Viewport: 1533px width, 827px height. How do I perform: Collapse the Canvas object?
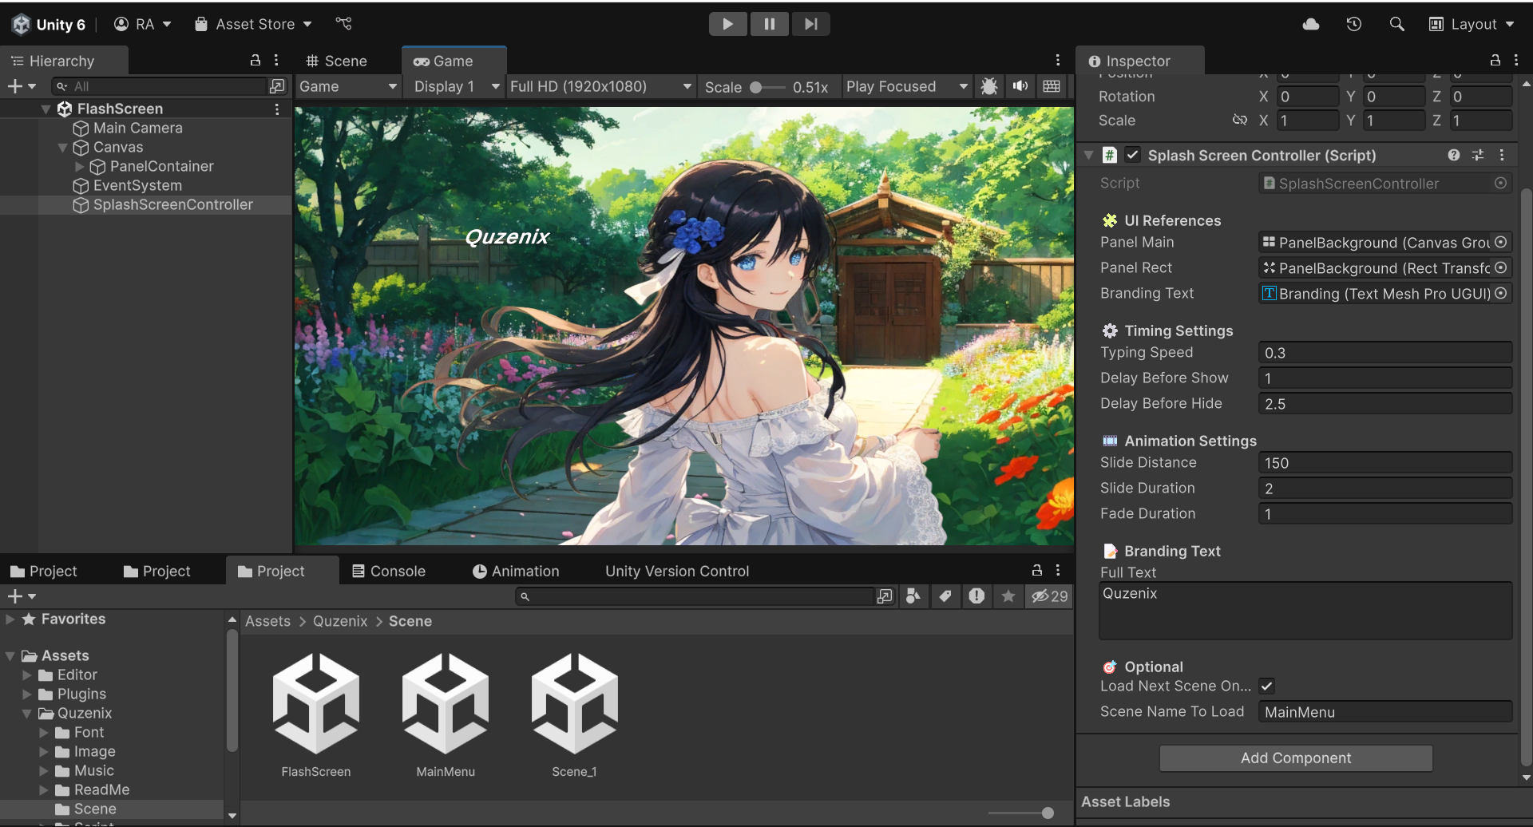(63, 148)
